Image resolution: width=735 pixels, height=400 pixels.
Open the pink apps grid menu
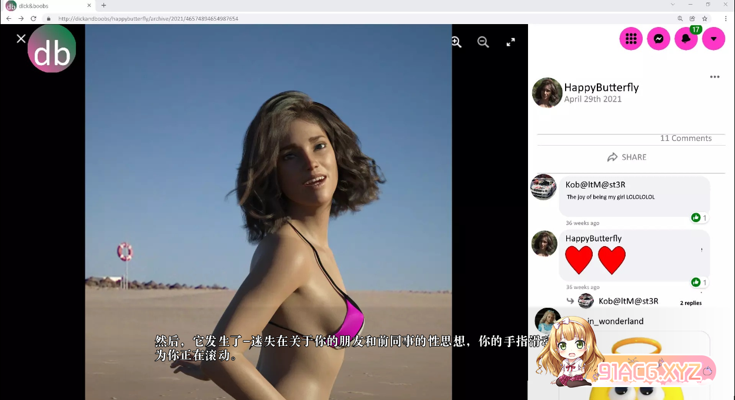(x=630, y=38)
